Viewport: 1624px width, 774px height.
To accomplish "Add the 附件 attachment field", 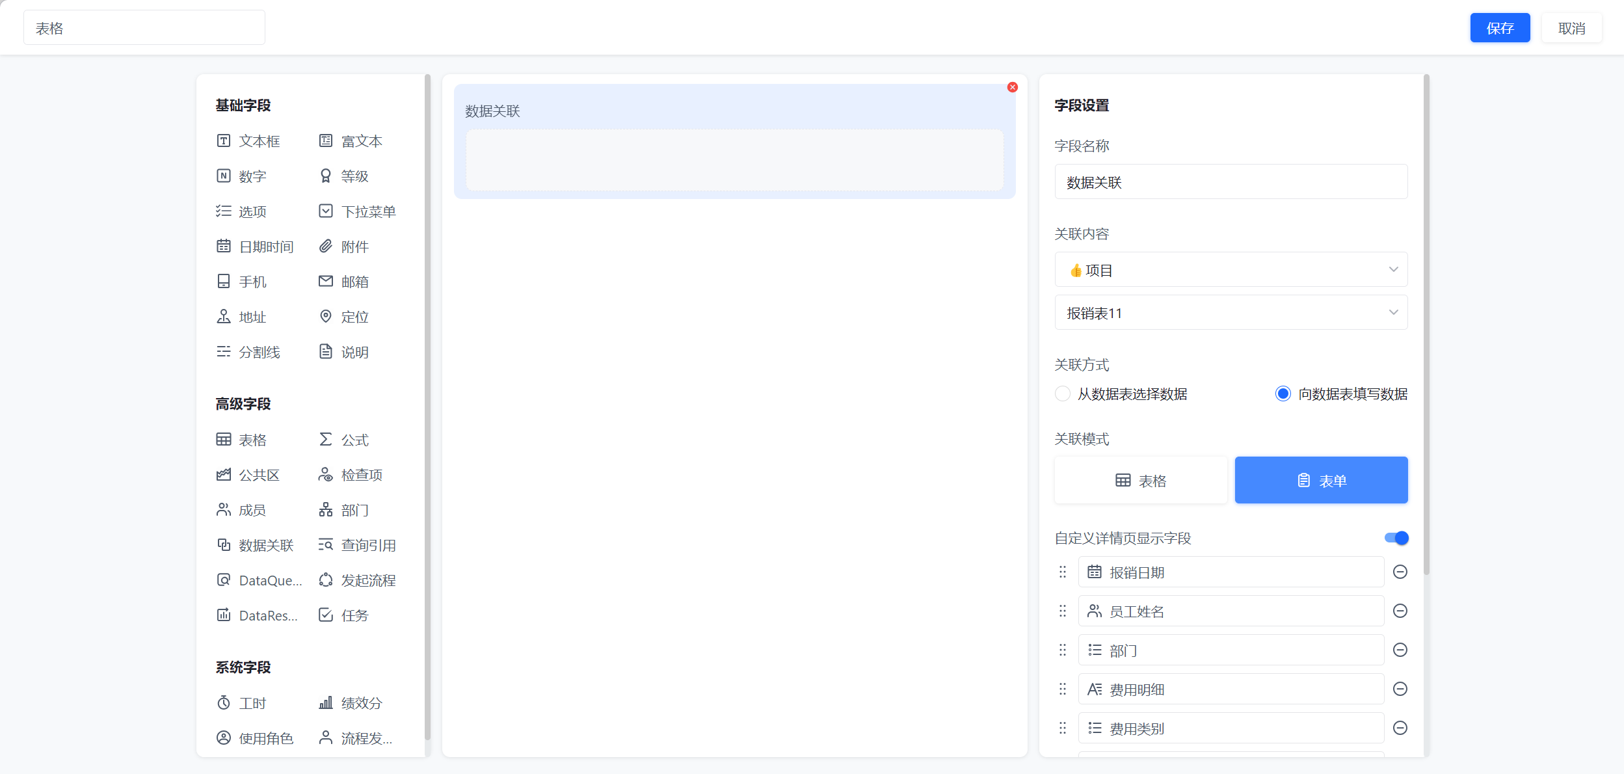I will point(344,247).
